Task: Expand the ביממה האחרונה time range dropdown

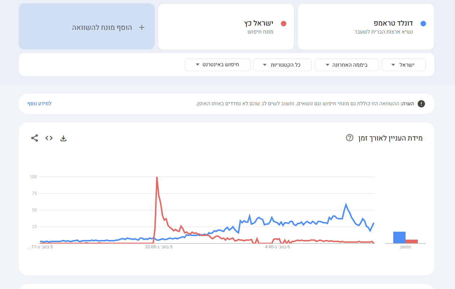Action: click(x=346, y=65)
